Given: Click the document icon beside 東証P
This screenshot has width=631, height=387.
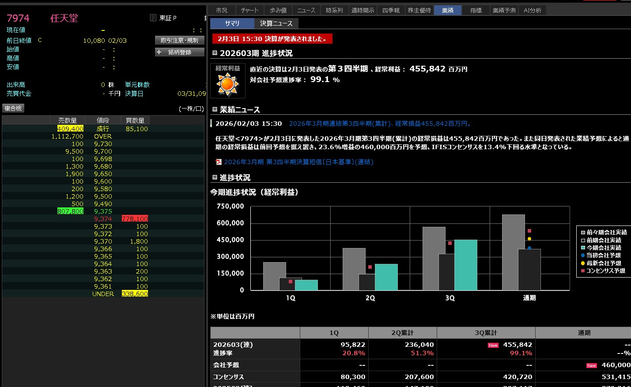Looking at the screenshot, I should click(153, 18).
